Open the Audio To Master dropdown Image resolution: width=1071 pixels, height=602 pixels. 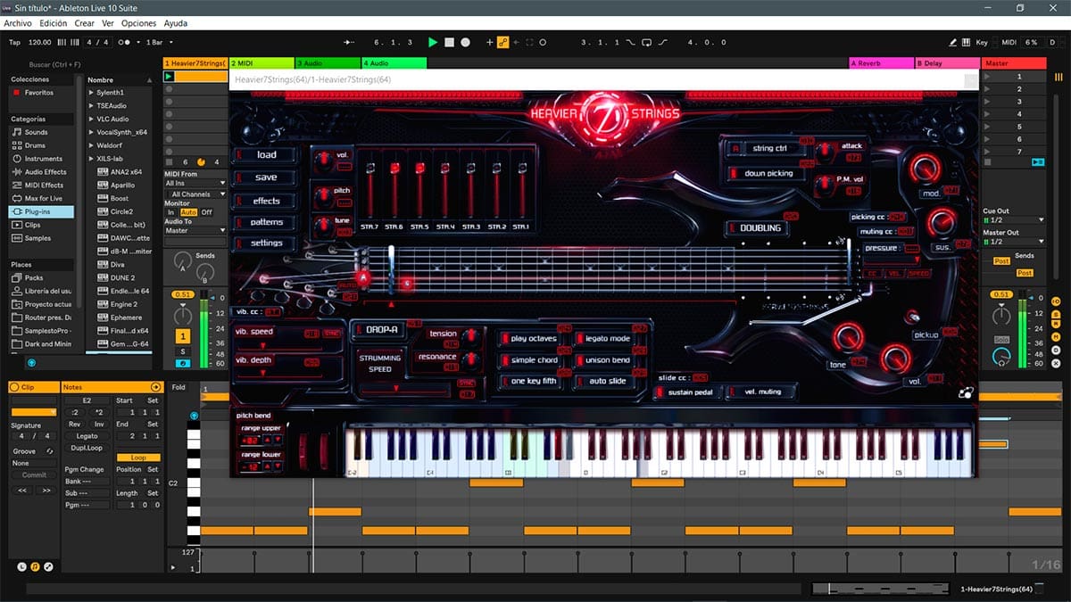coord(195,230)
